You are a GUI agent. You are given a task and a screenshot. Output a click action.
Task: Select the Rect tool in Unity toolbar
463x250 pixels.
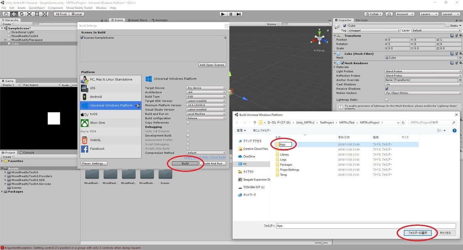click(x=37, y=14)
